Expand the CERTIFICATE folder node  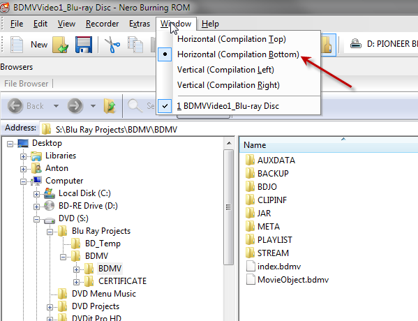(x=76, y=282)
